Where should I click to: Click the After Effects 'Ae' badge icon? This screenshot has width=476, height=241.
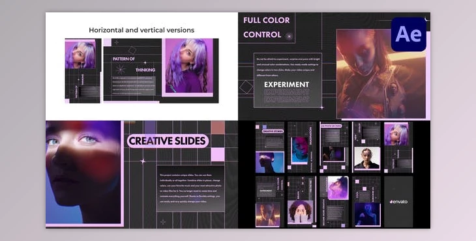coord(409,35)
